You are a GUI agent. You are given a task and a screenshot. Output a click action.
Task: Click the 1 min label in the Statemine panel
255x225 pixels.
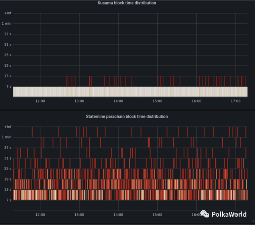(x=7, y=137)
